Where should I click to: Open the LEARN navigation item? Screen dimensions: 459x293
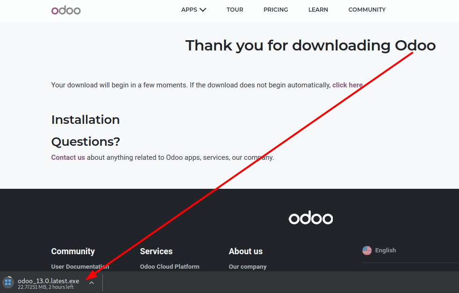(x=318, y=10)
